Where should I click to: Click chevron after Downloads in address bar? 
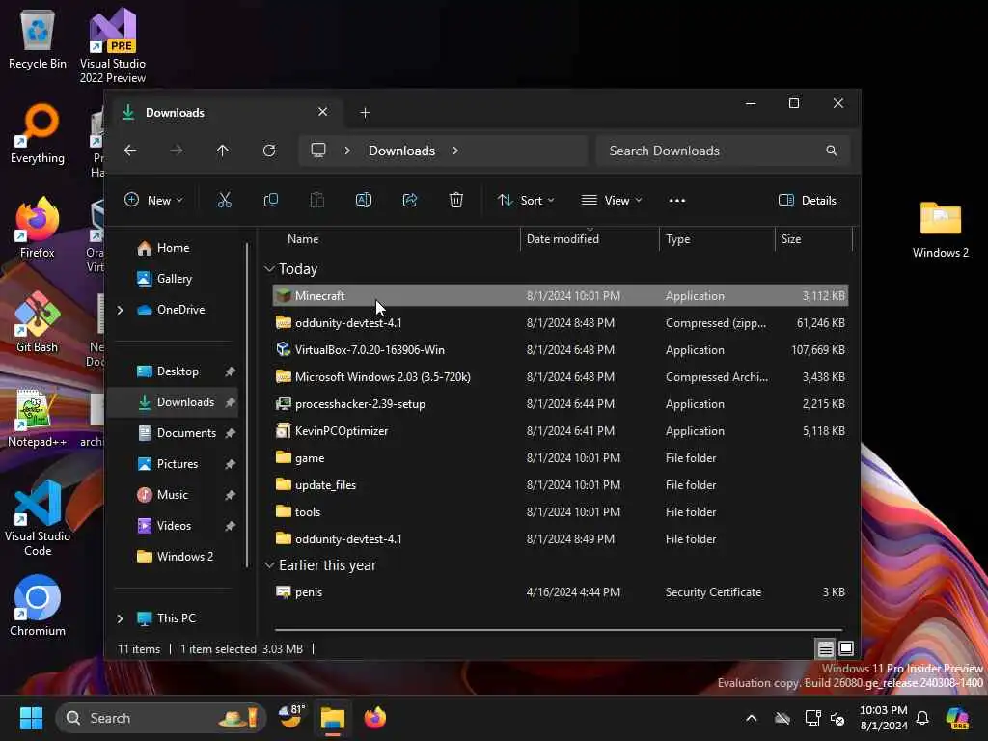455,151
